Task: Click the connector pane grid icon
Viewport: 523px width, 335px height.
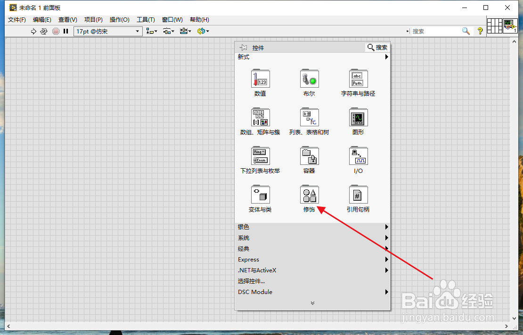Action: point(495,26)
